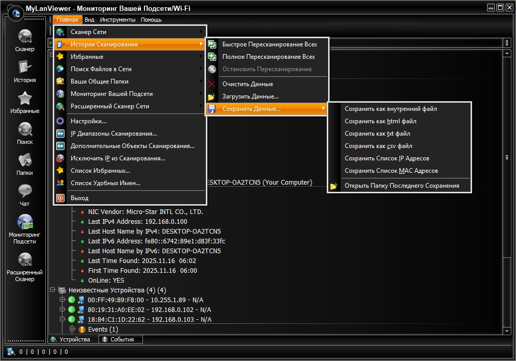Select the NIC Vendor: Micro-Star row
The height and width of the screenshot is (361, 516).
146,212
